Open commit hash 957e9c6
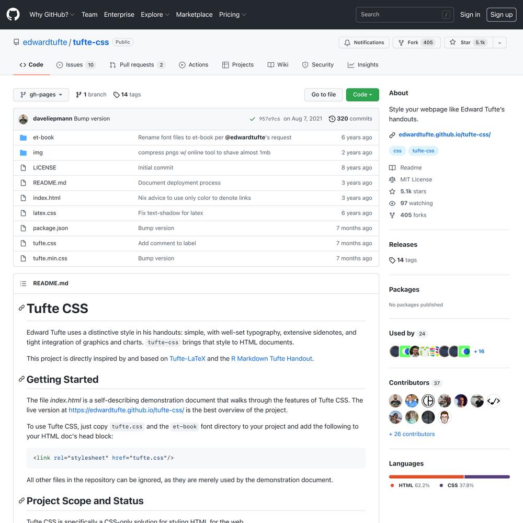523x523 pixels. pos(269,119)
